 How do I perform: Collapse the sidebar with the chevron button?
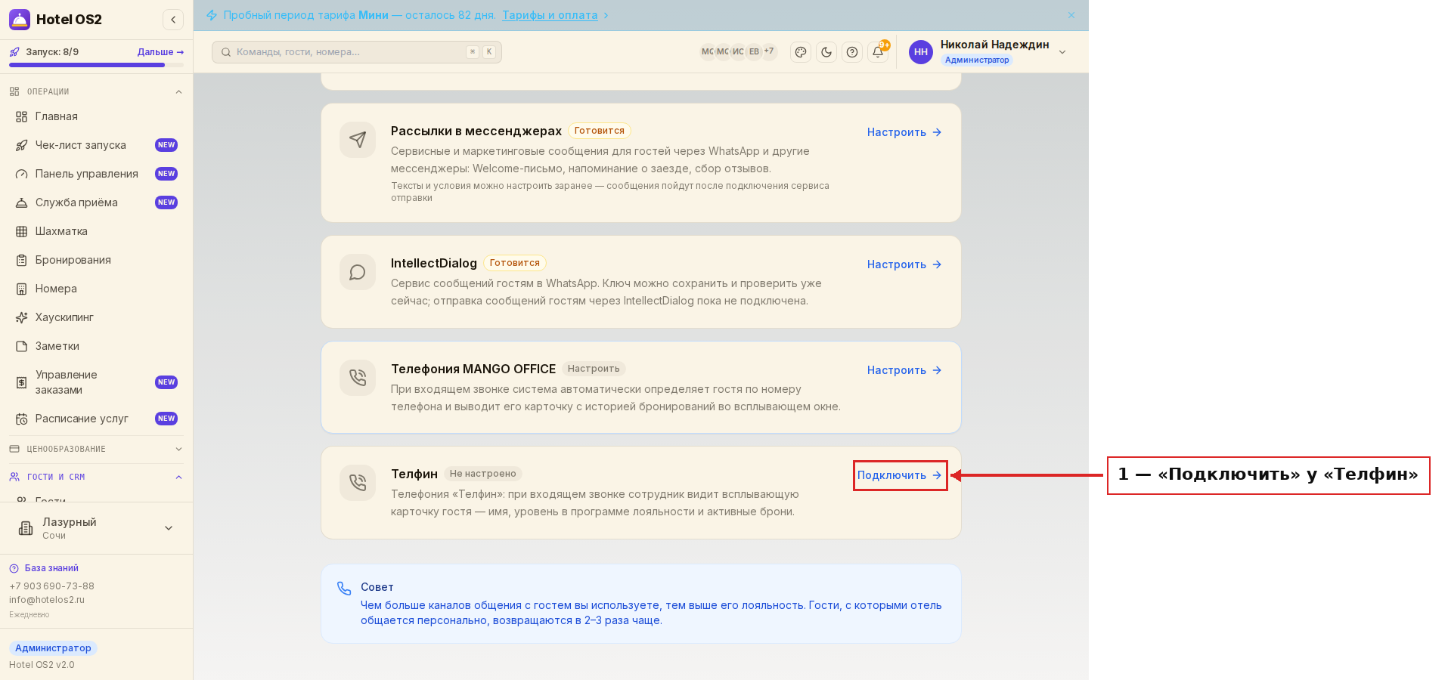tap(173, 20)
